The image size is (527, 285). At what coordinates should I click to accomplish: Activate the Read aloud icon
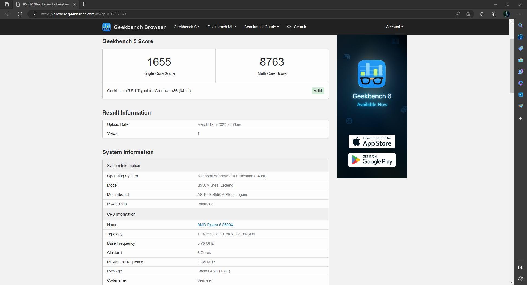458,14
